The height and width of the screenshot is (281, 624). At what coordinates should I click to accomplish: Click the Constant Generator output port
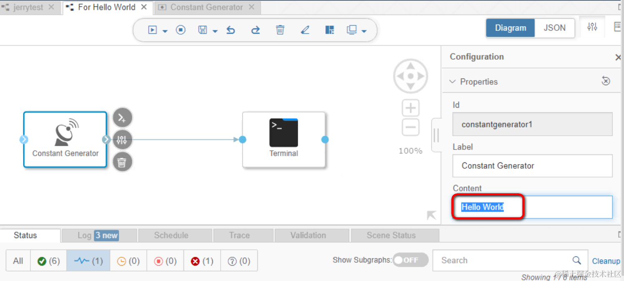click(106, 139)
